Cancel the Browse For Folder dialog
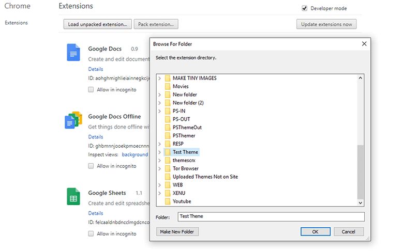This screenshot has height=251, width=402. click(348, 231)
